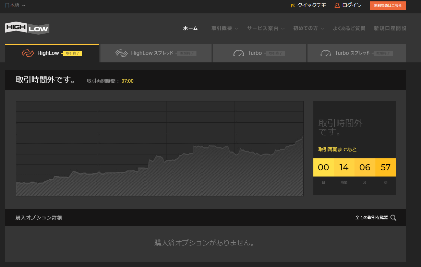The height and width of the screenshot is (267, 421).
Task: Click the orange 無料登録はこちら button
Action: click(388, 5)
